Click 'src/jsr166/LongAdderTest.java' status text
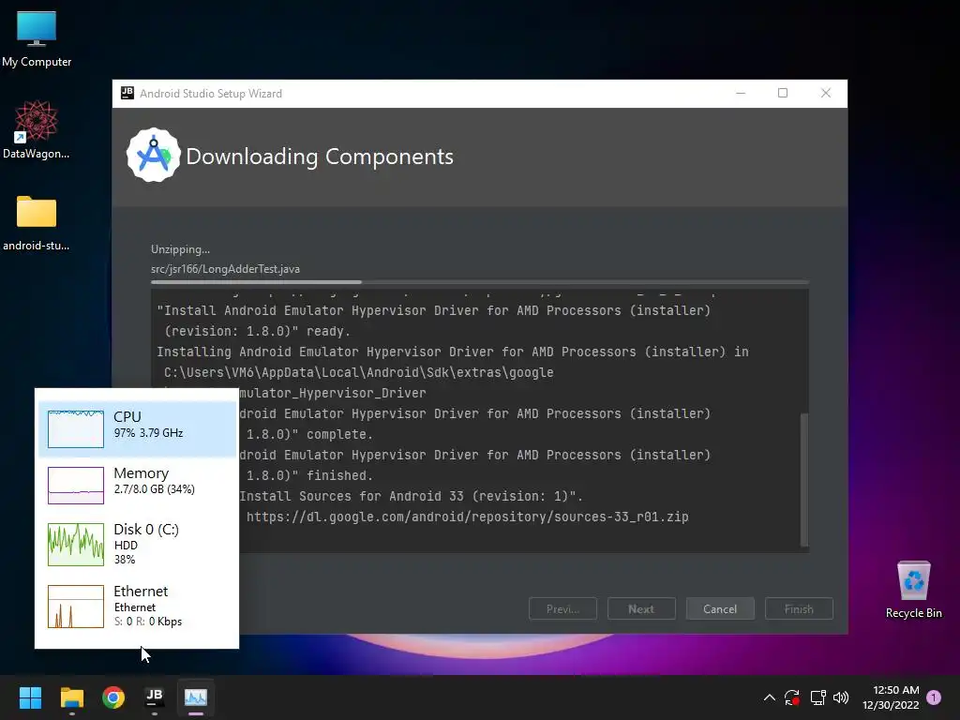 (225, 269)
